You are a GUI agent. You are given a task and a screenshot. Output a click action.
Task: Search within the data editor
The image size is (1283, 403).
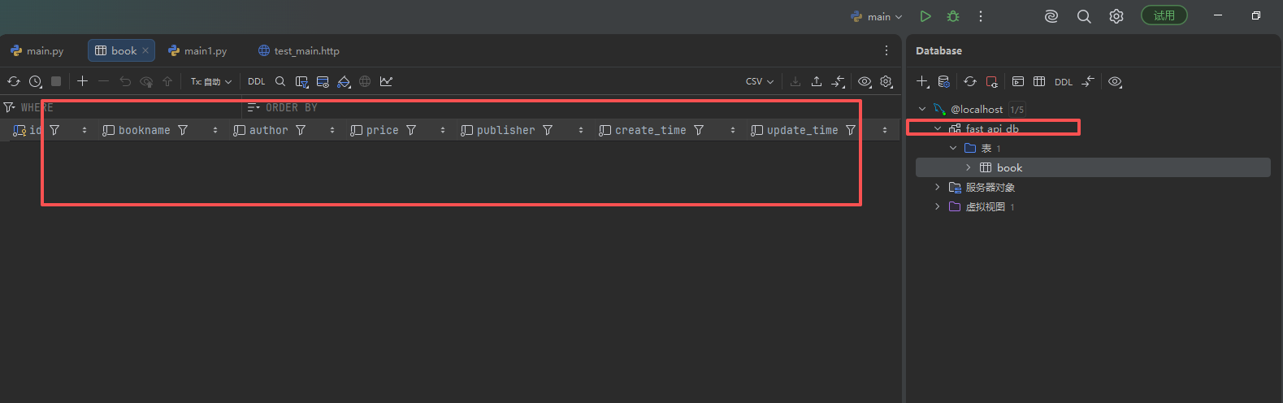point(280,81)
